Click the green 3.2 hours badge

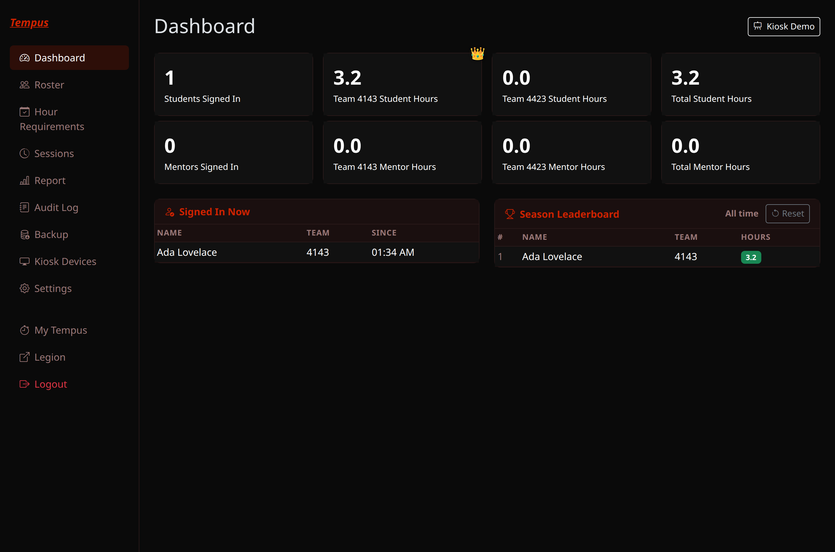point(751,257)
